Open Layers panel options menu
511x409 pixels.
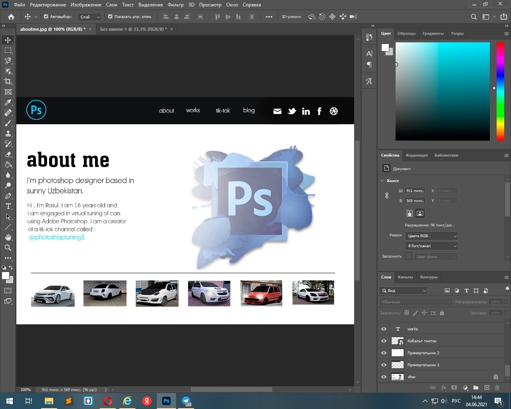[x=506, y=277]
